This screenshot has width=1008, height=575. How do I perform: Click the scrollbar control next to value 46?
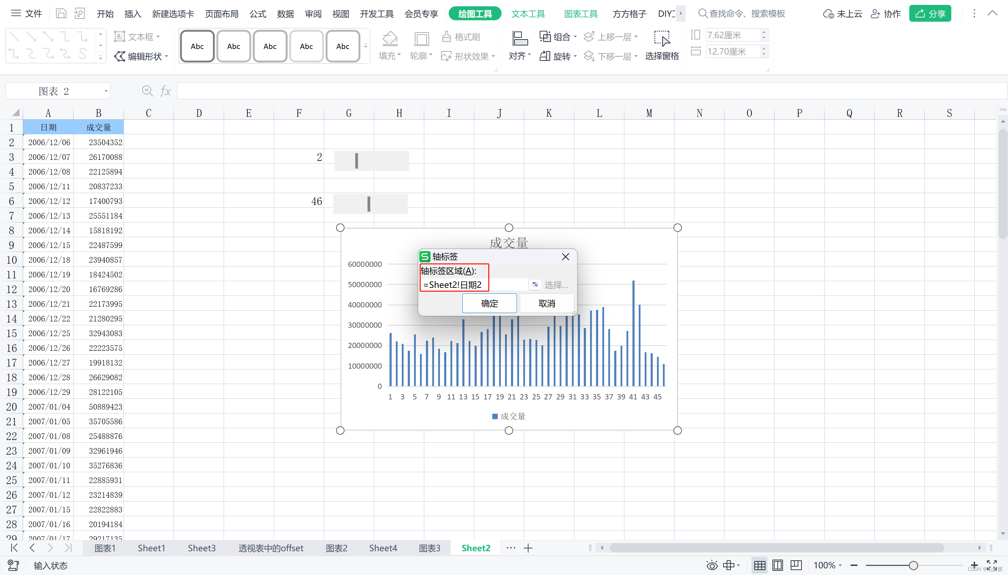(x=370, y=204)
